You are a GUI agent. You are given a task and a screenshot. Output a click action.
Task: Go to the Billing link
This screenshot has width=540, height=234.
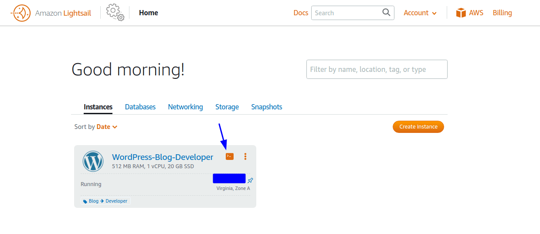(x=502, y=13)
